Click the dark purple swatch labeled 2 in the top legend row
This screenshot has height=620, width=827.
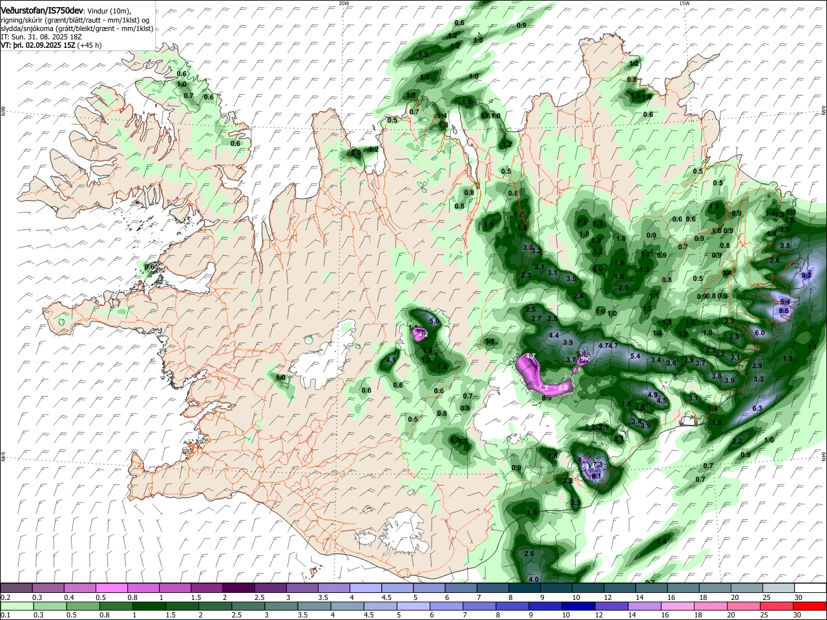[x=238, y=588]
